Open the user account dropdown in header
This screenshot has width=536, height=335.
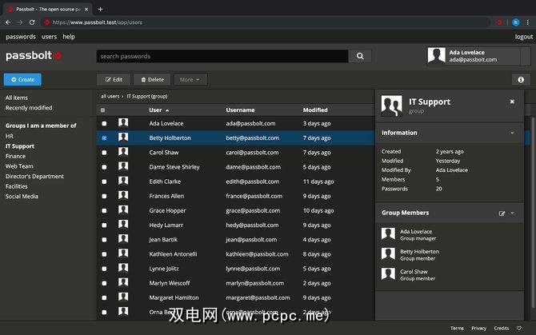pos(526,56)
